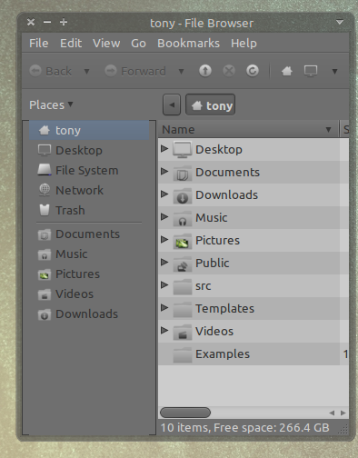Select the Desktop folder icon in list
Screen dimensions: 358x458
coord(183,150)
